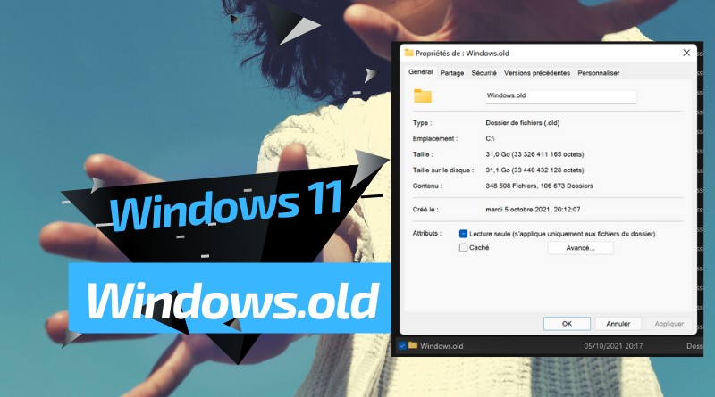
Task: Toggle the Lecture seule checkbox
Action: tap(463, 234)
